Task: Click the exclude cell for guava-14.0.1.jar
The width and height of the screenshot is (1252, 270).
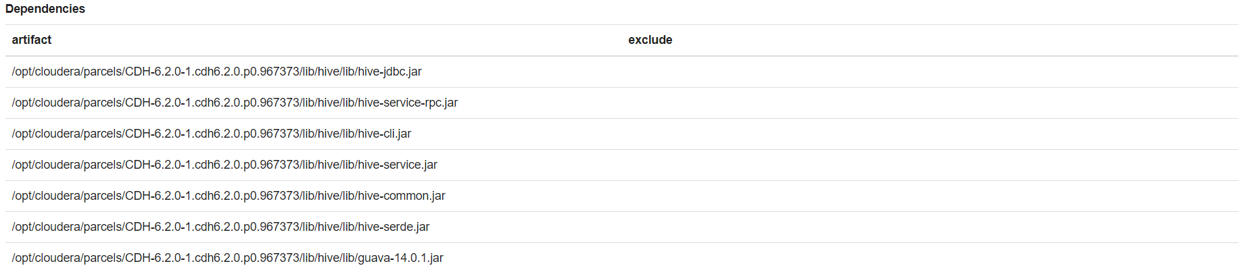Action: click(x=930, y=258)
